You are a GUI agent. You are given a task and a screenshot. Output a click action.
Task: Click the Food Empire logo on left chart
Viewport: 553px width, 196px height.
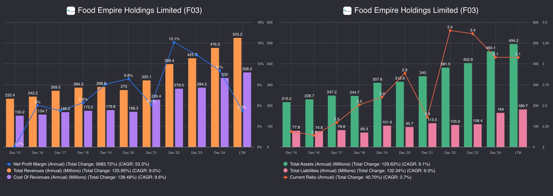(x=71, y=11)
